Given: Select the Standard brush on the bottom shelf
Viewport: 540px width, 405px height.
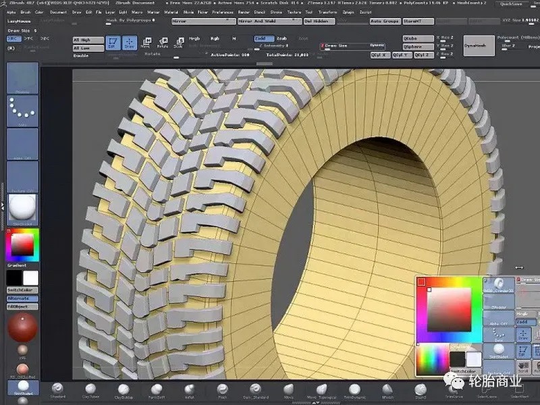Looking at the screenshot, I should click(x=58, y=389).
